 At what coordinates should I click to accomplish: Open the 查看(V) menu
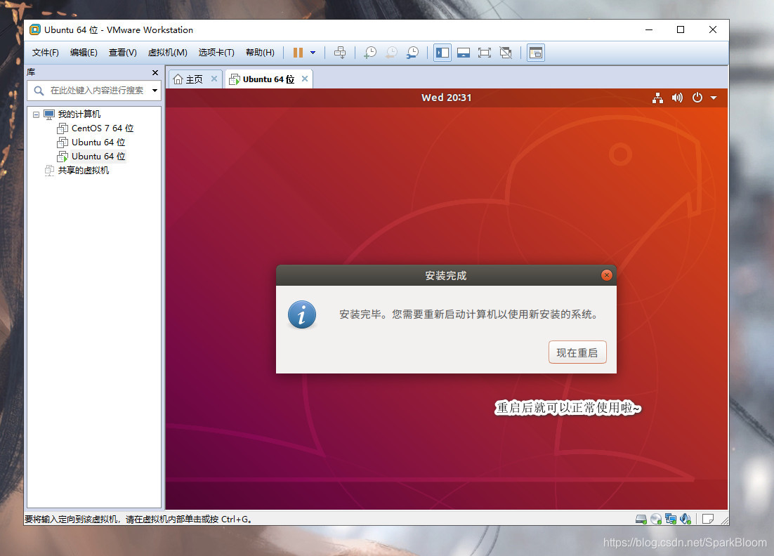123,53
